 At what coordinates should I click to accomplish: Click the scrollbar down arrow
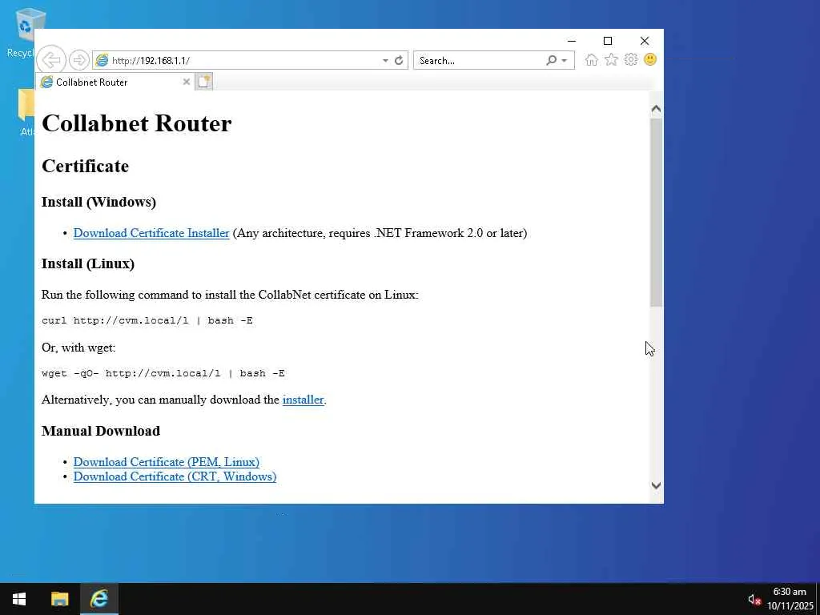(x=656, y=485)
